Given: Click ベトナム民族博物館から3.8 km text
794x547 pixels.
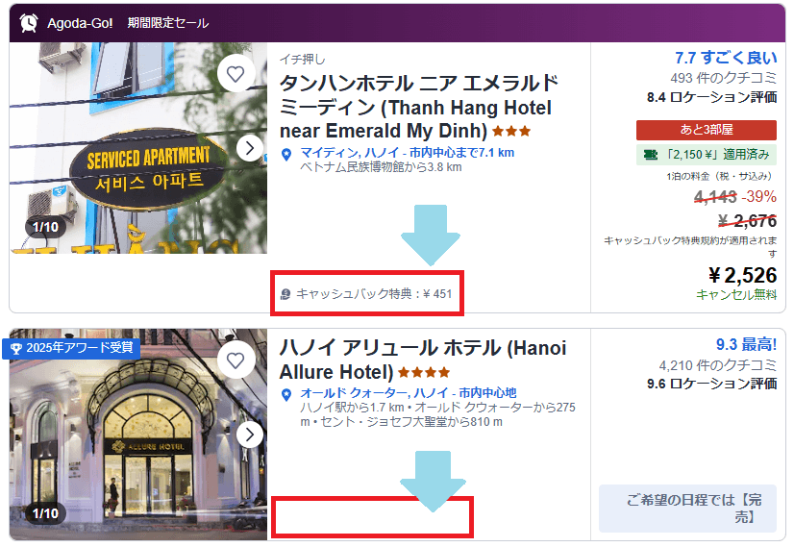Looking at the screenshot, I should [381, 166].
